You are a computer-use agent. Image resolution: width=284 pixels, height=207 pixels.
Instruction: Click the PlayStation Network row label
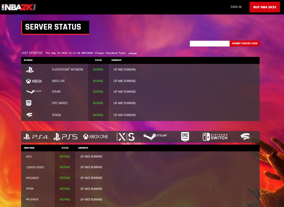tap(68, 69)
